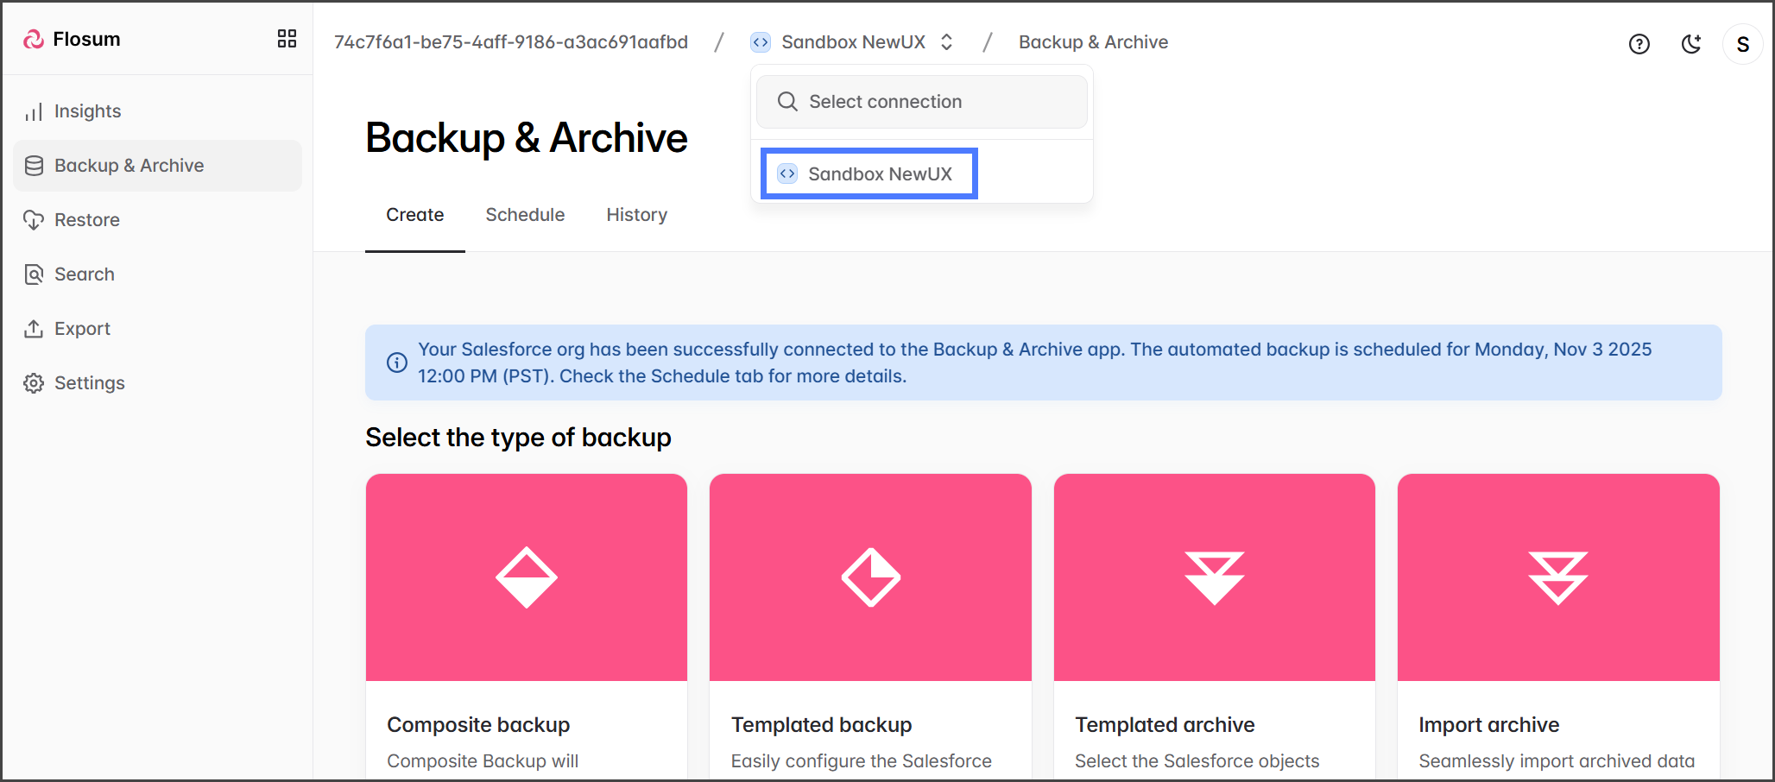
Task: Open the user avatar labeled S
Action: [x=1742, y=44]
